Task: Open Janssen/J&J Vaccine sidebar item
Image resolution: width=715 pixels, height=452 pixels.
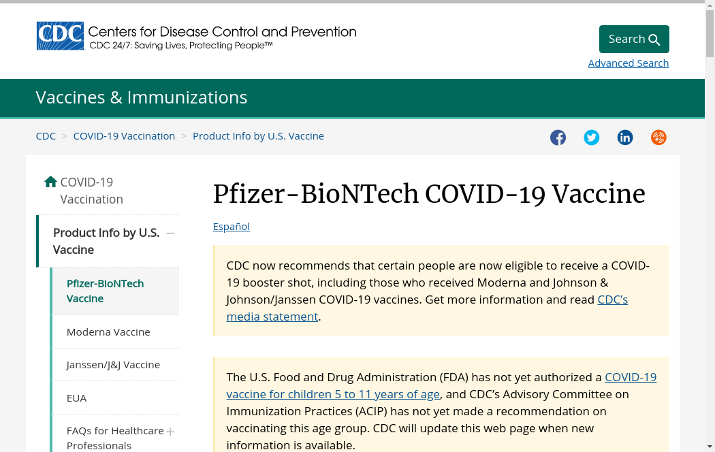Action: [113, 365]
